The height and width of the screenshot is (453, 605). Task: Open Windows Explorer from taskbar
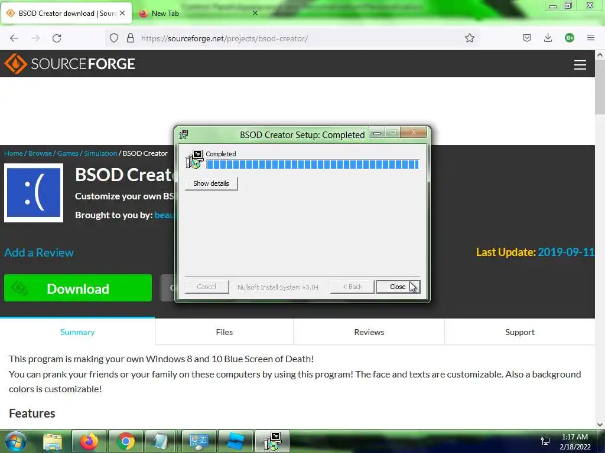point(53,441)
